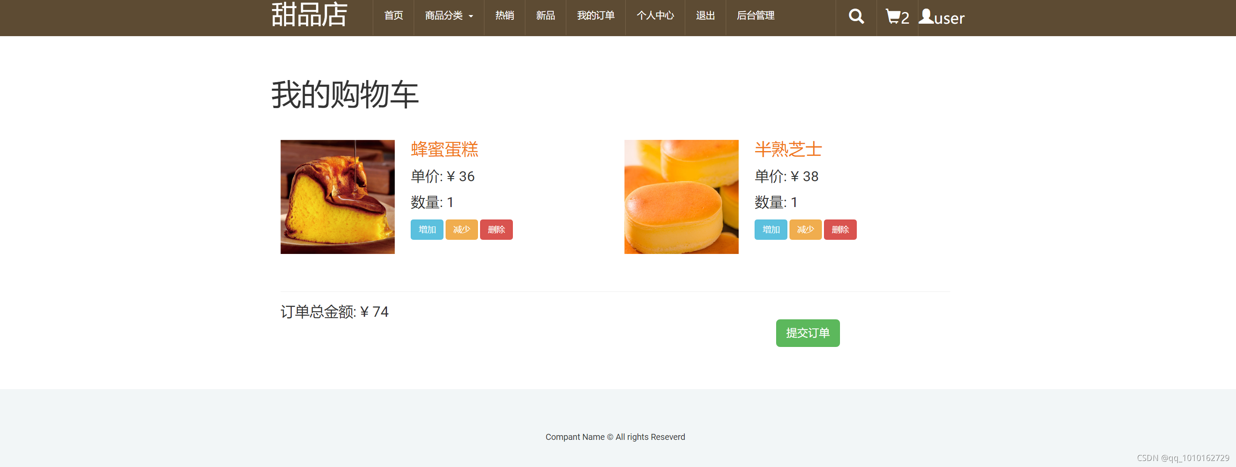Screen dimensions: 1236x467
Task: Click the search magnifier icon
Action: 856,17
